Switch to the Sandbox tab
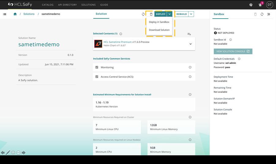276x164 pixels. coord(219,14)
